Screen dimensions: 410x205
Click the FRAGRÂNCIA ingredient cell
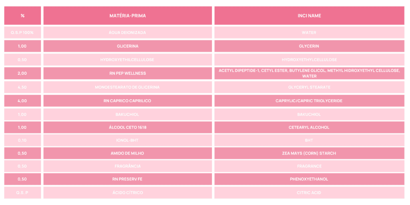pyautogui.click(x=127, y=166)
